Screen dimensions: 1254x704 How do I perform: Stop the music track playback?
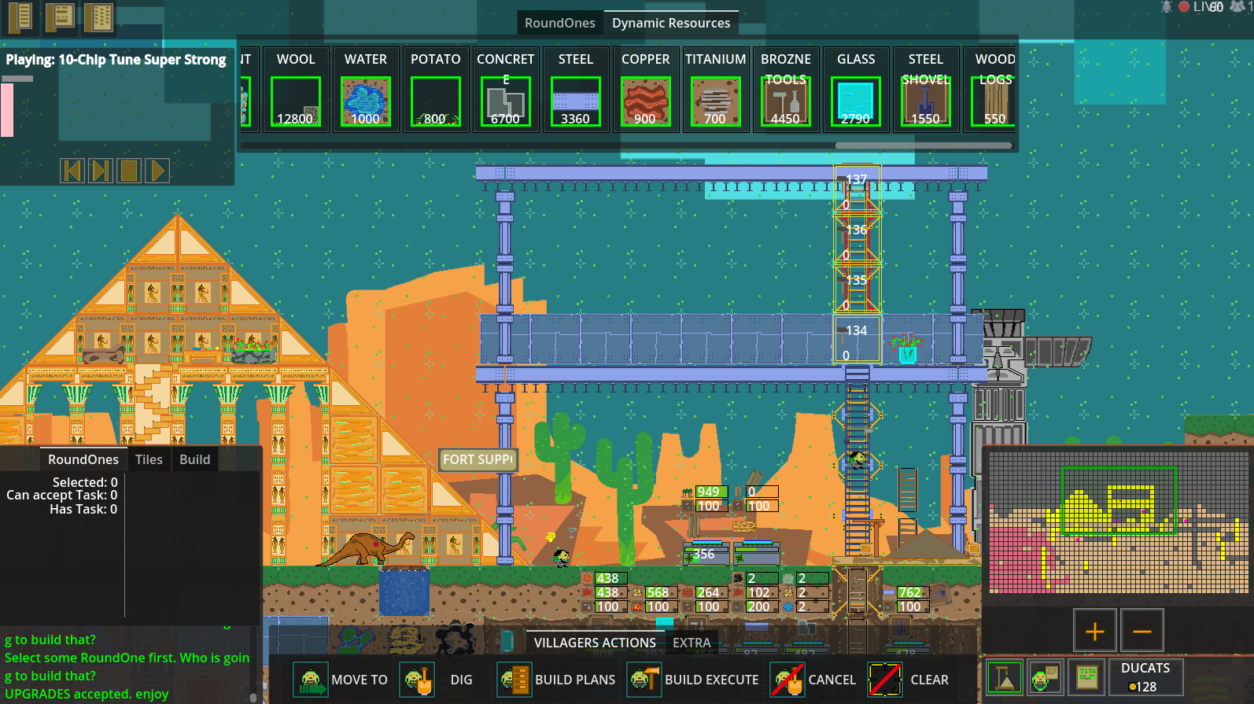point(129,171)
